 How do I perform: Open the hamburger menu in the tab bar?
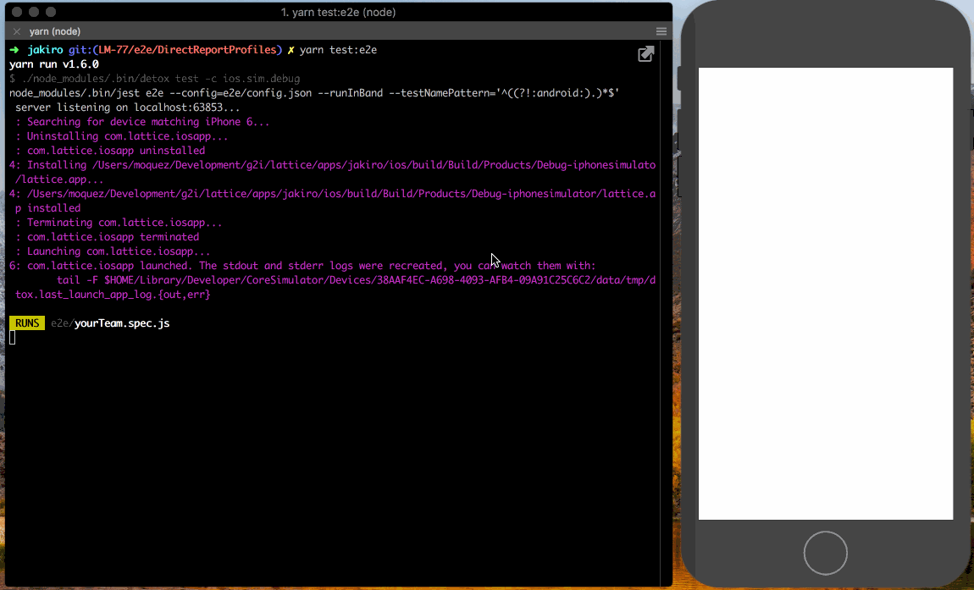(x=661, y=31)
